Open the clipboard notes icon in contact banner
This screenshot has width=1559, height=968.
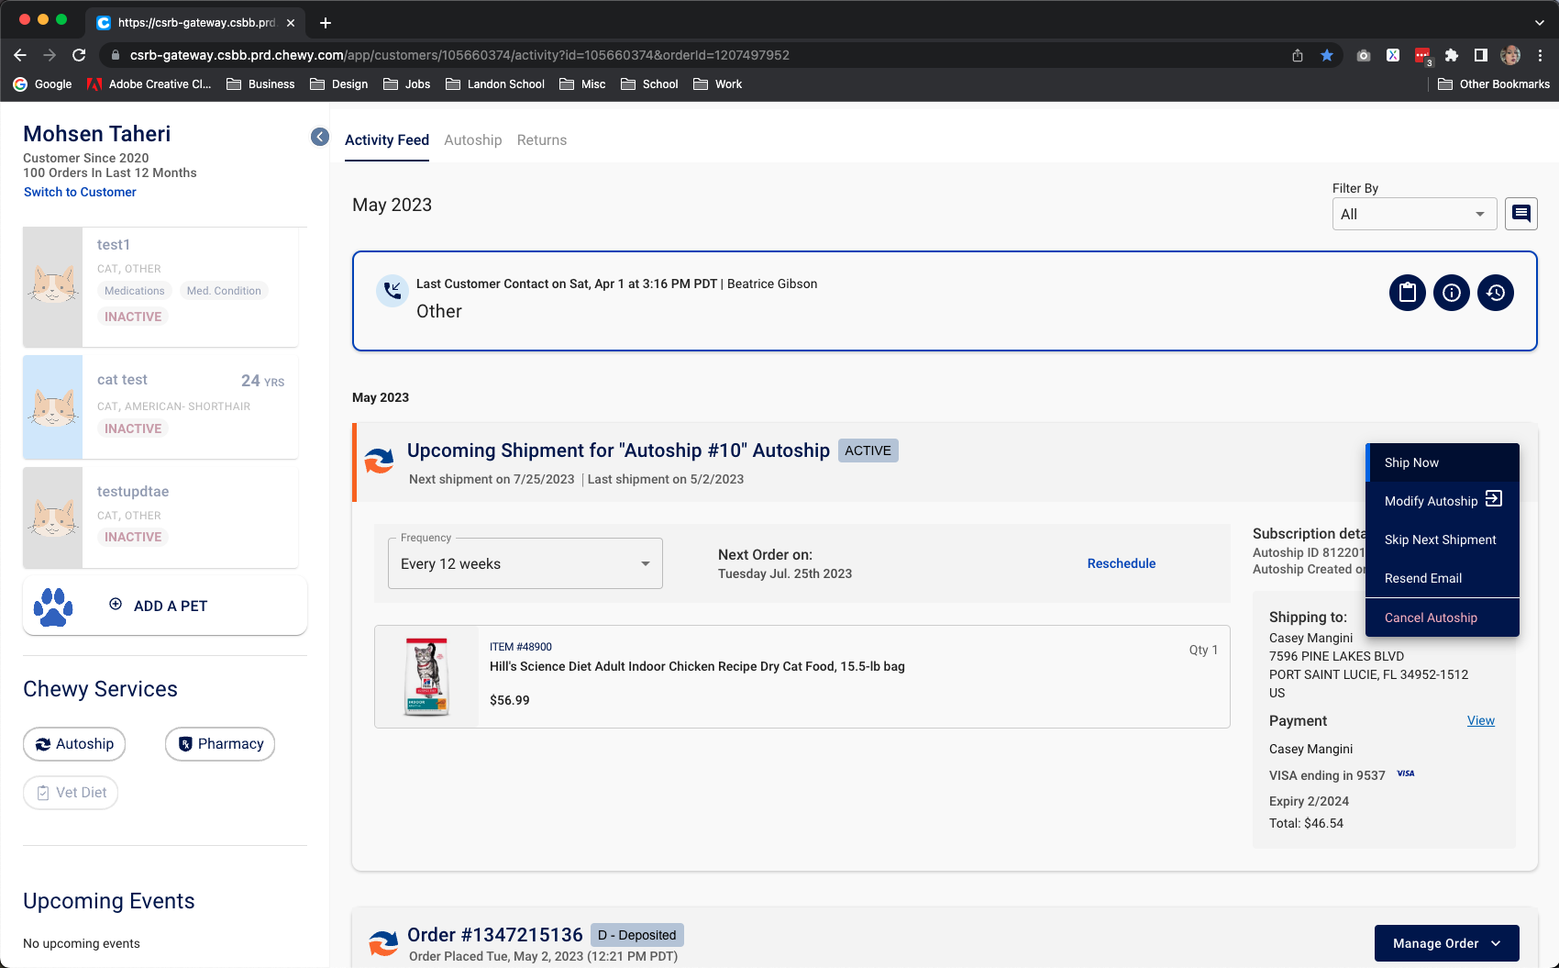click(1408, 293)
